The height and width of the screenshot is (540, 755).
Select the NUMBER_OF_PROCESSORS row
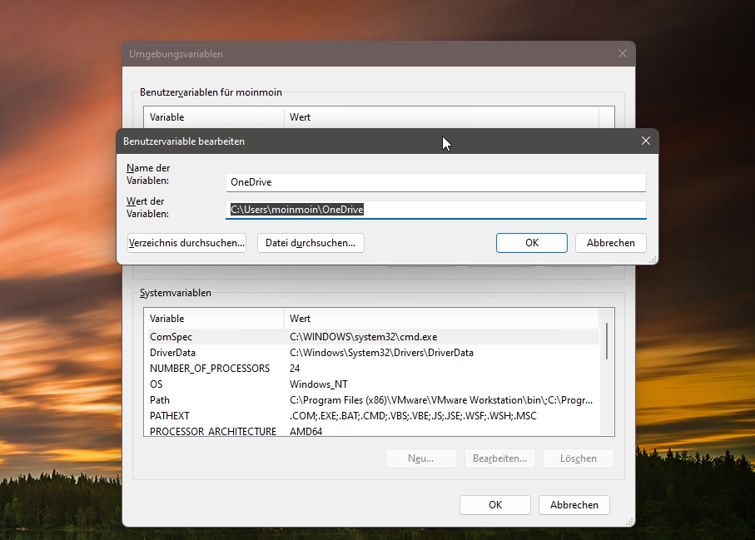pyautogui.click(x=209, y=369)
